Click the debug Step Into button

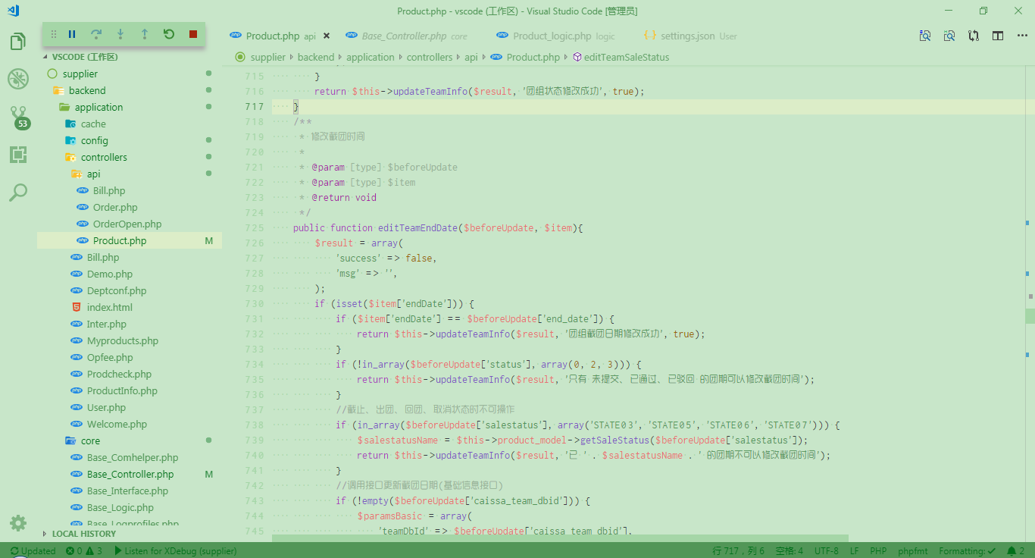[120, 34]
